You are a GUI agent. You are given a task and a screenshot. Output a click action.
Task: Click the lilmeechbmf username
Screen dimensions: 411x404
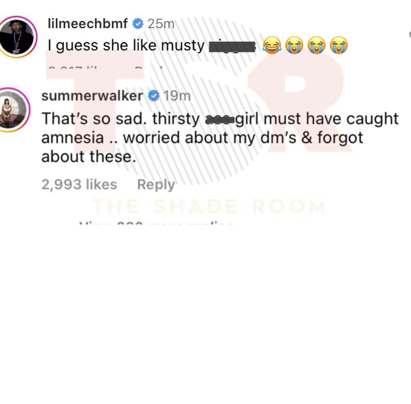coord(88,24)
